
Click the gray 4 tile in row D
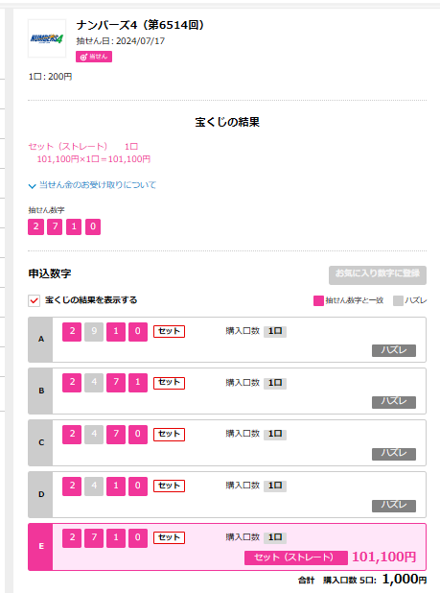pos(94,486)
